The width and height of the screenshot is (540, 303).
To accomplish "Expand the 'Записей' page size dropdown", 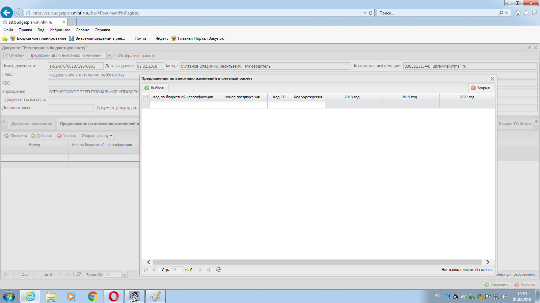I will point(124,275).
